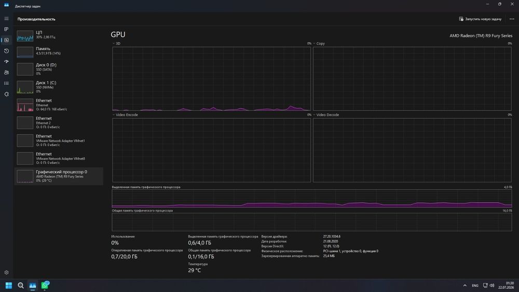Click the Windows Start button
The height and width of the screenshot is (292, 519).
pos(9,285)
